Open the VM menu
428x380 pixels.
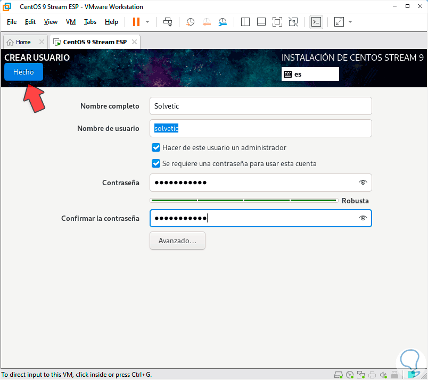[71, 22]
